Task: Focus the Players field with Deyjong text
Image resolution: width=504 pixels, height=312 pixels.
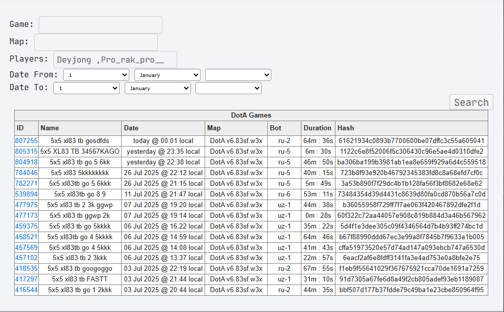Action: [115, 60]
